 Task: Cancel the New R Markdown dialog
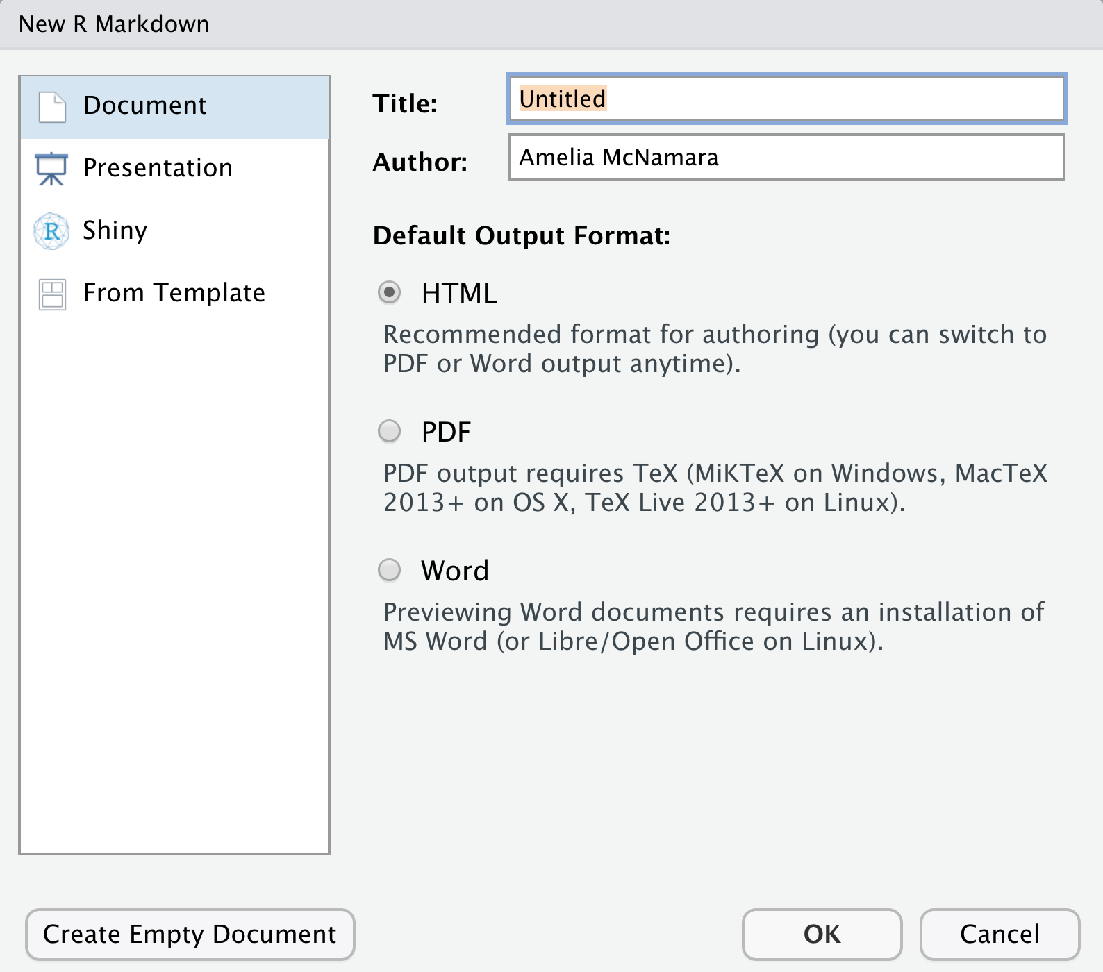coord(1000,935)
